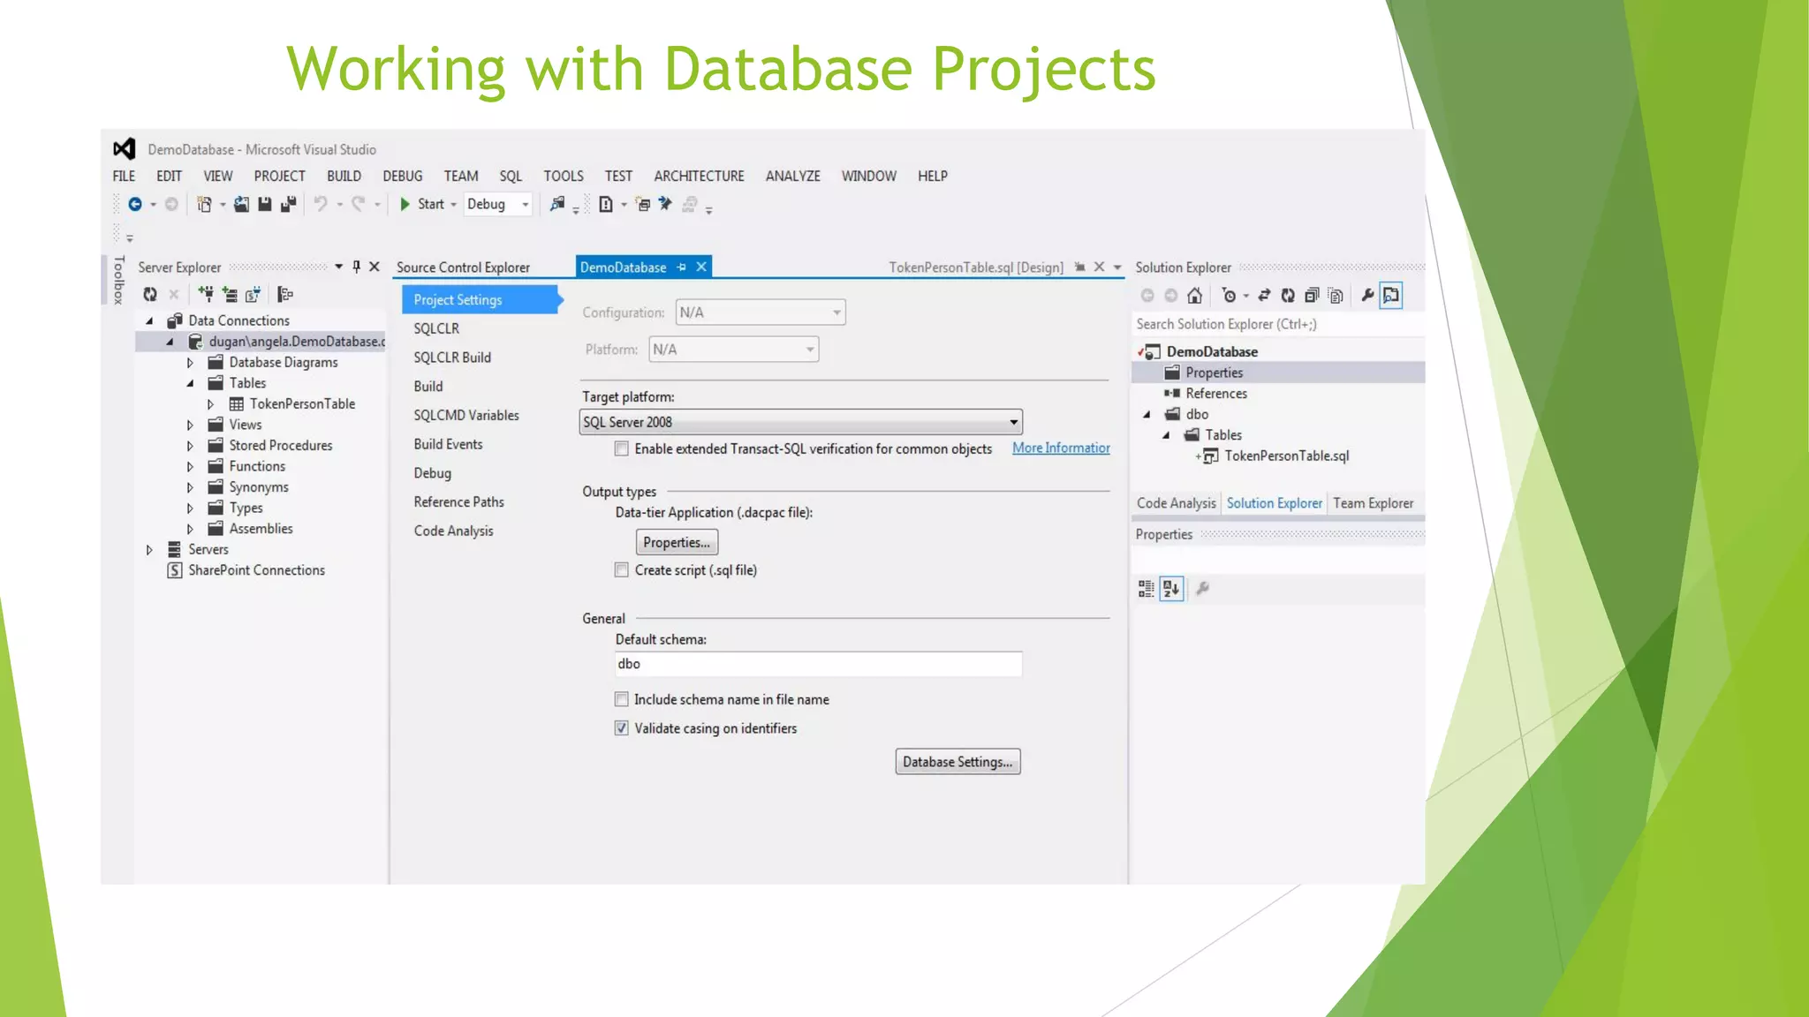
Task: Close the Server Explorer panel
Action: 375,267
